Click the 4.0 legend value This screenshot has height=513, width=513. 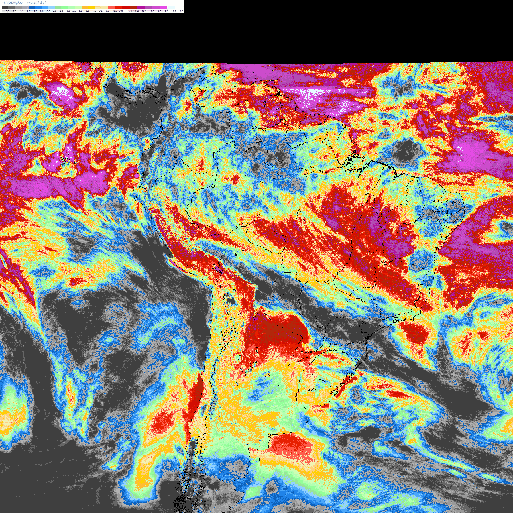(x=55, y=11)
